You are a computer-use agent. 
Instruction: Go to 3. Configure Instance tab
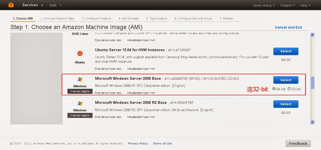coord(97,19)
